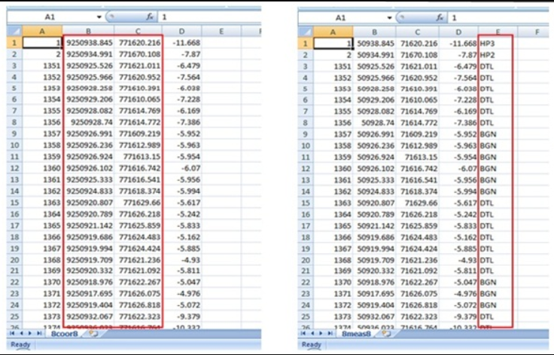The width and height of the screenshot is (554, 355).
Task: Click the Name Box showing A1 in 8meas8 window
Action: click(x=342, y=17)
